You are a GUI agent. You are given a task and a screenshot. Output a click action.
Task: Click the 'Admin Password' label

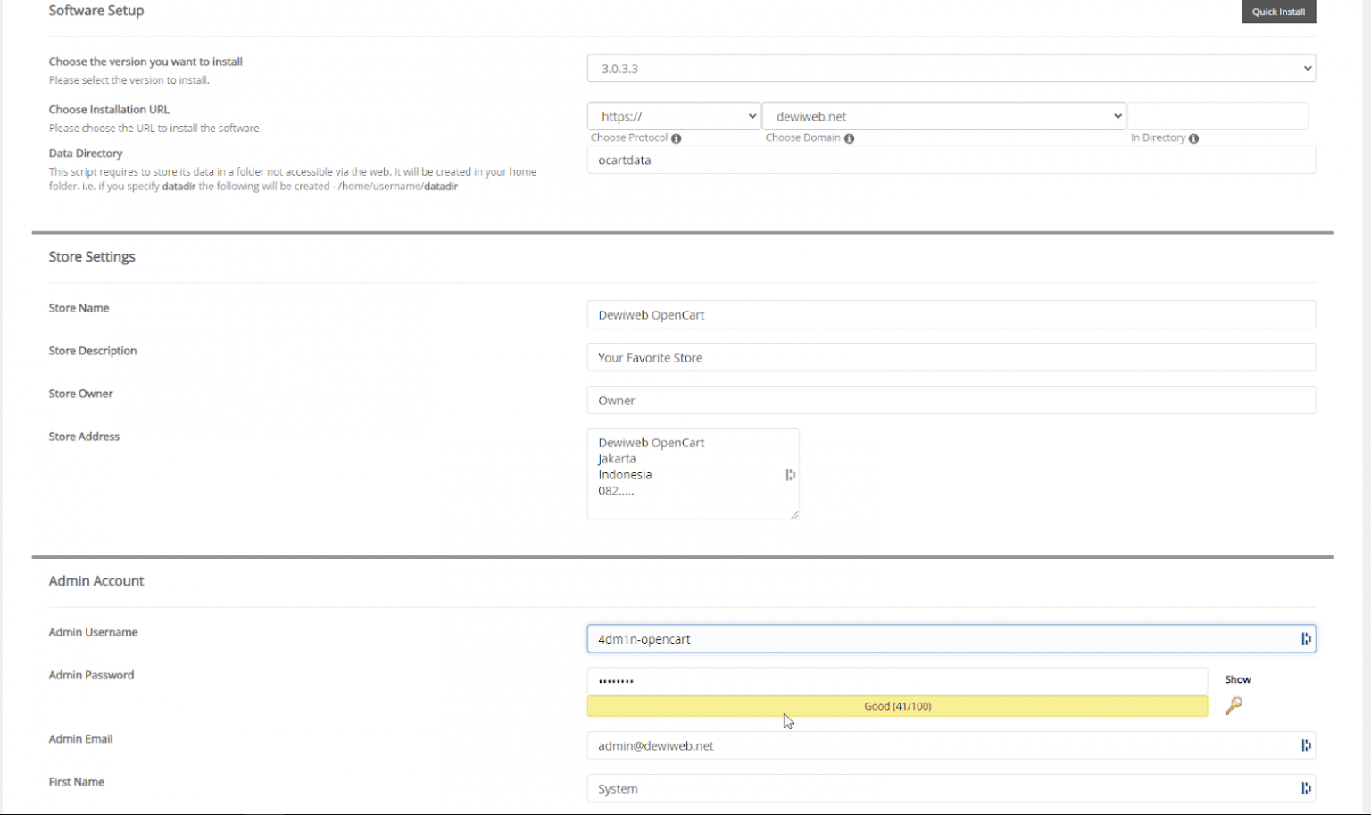(x=91, y=675)
